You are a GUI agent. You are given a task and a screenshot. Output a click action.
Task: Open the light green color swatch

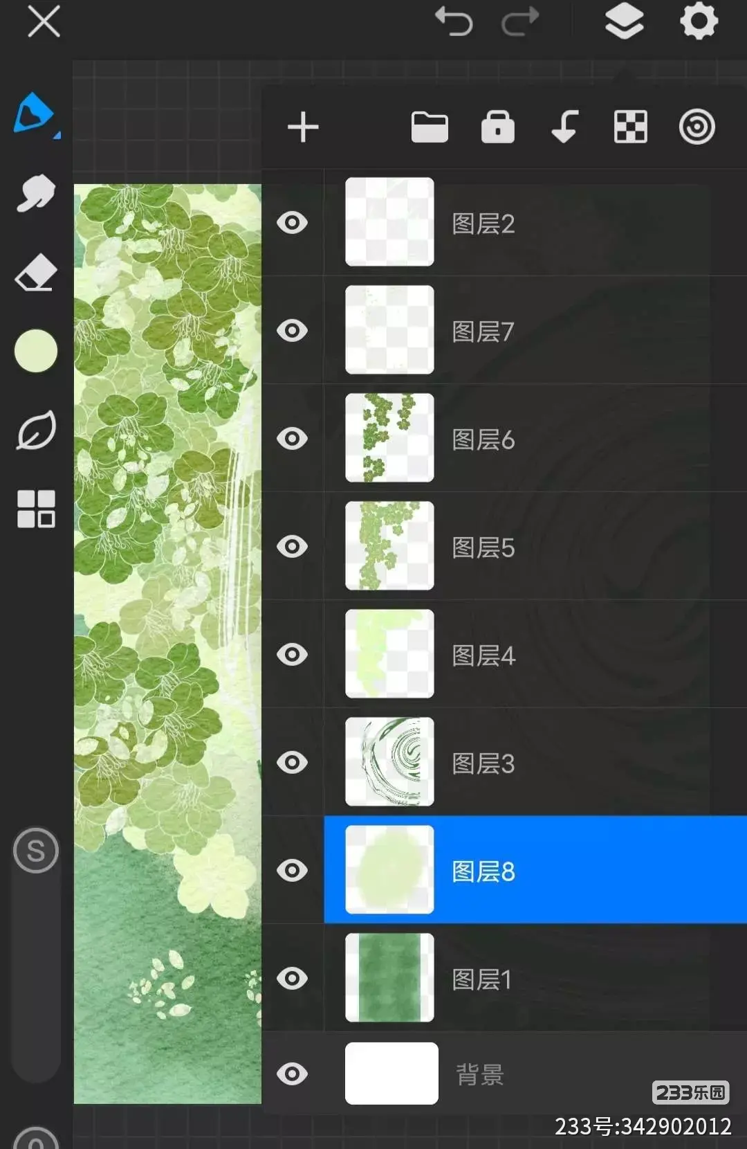point(36,351)
